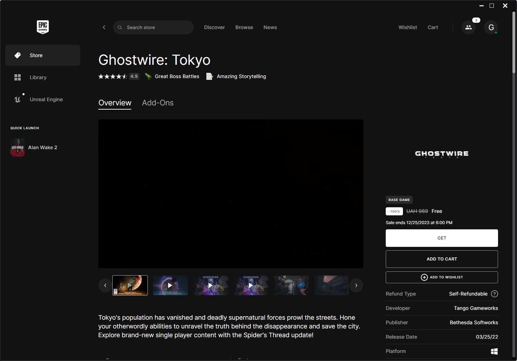Focus the Search store field
The width and height of the screenshot is (517, 361).
[x=153, y=27]
